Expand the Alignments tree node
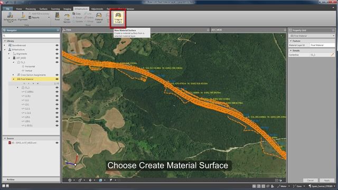 tap(9, 54)
